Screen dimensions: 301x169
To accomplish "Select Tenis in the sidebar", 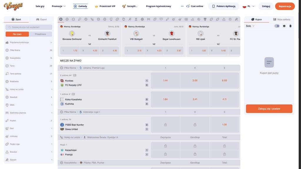I will pyautogui.click(x=29, y=66).
